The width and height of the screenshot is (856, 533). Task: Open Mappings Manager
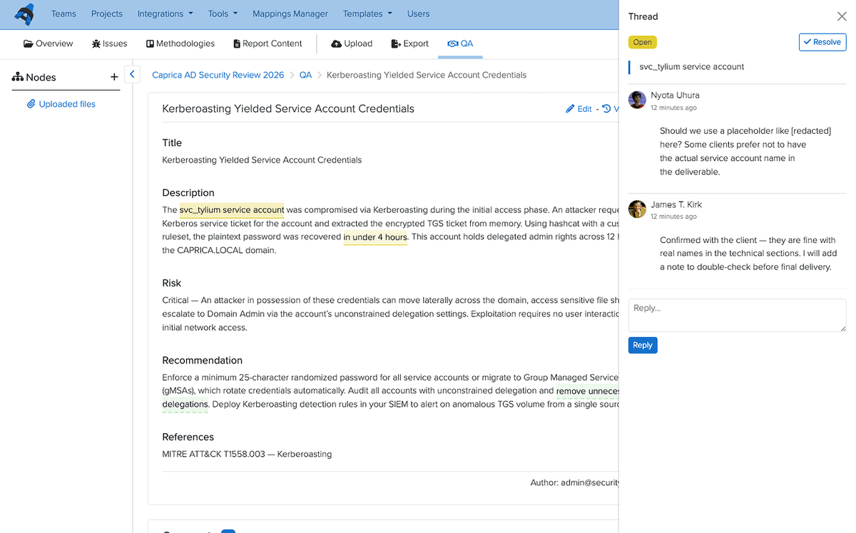(290, 14)
